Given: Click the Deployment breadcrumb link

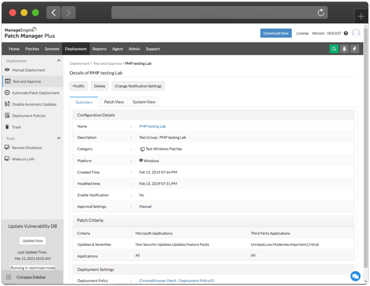Looking at the screenshot, I should (x=79, y=63).
